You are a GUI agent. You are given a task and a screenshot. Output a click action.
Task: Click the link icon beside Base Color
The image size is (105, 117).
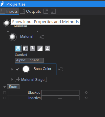pyautogui.click(x=60, y=69)
